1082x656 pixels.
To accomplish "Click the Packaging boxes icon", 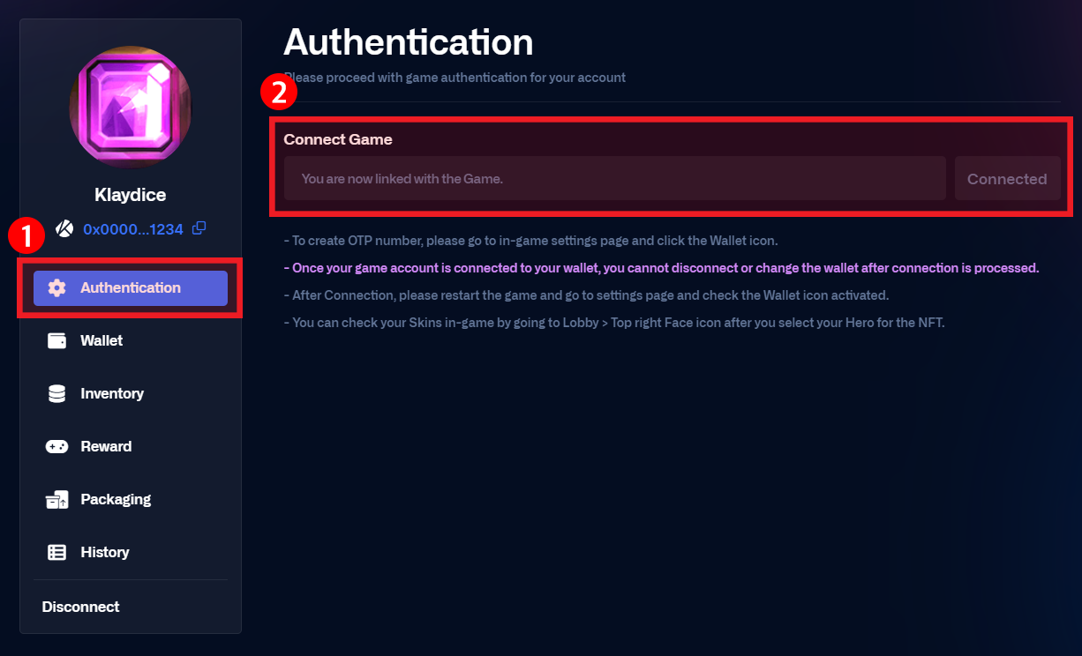I will 57,500.
